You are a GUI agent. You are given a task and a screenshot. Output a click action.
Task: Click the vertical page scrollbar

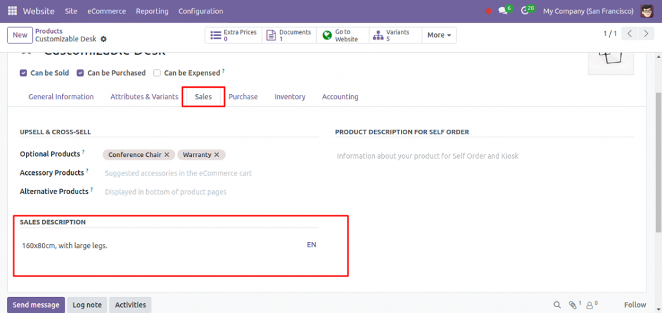point(659,162)
